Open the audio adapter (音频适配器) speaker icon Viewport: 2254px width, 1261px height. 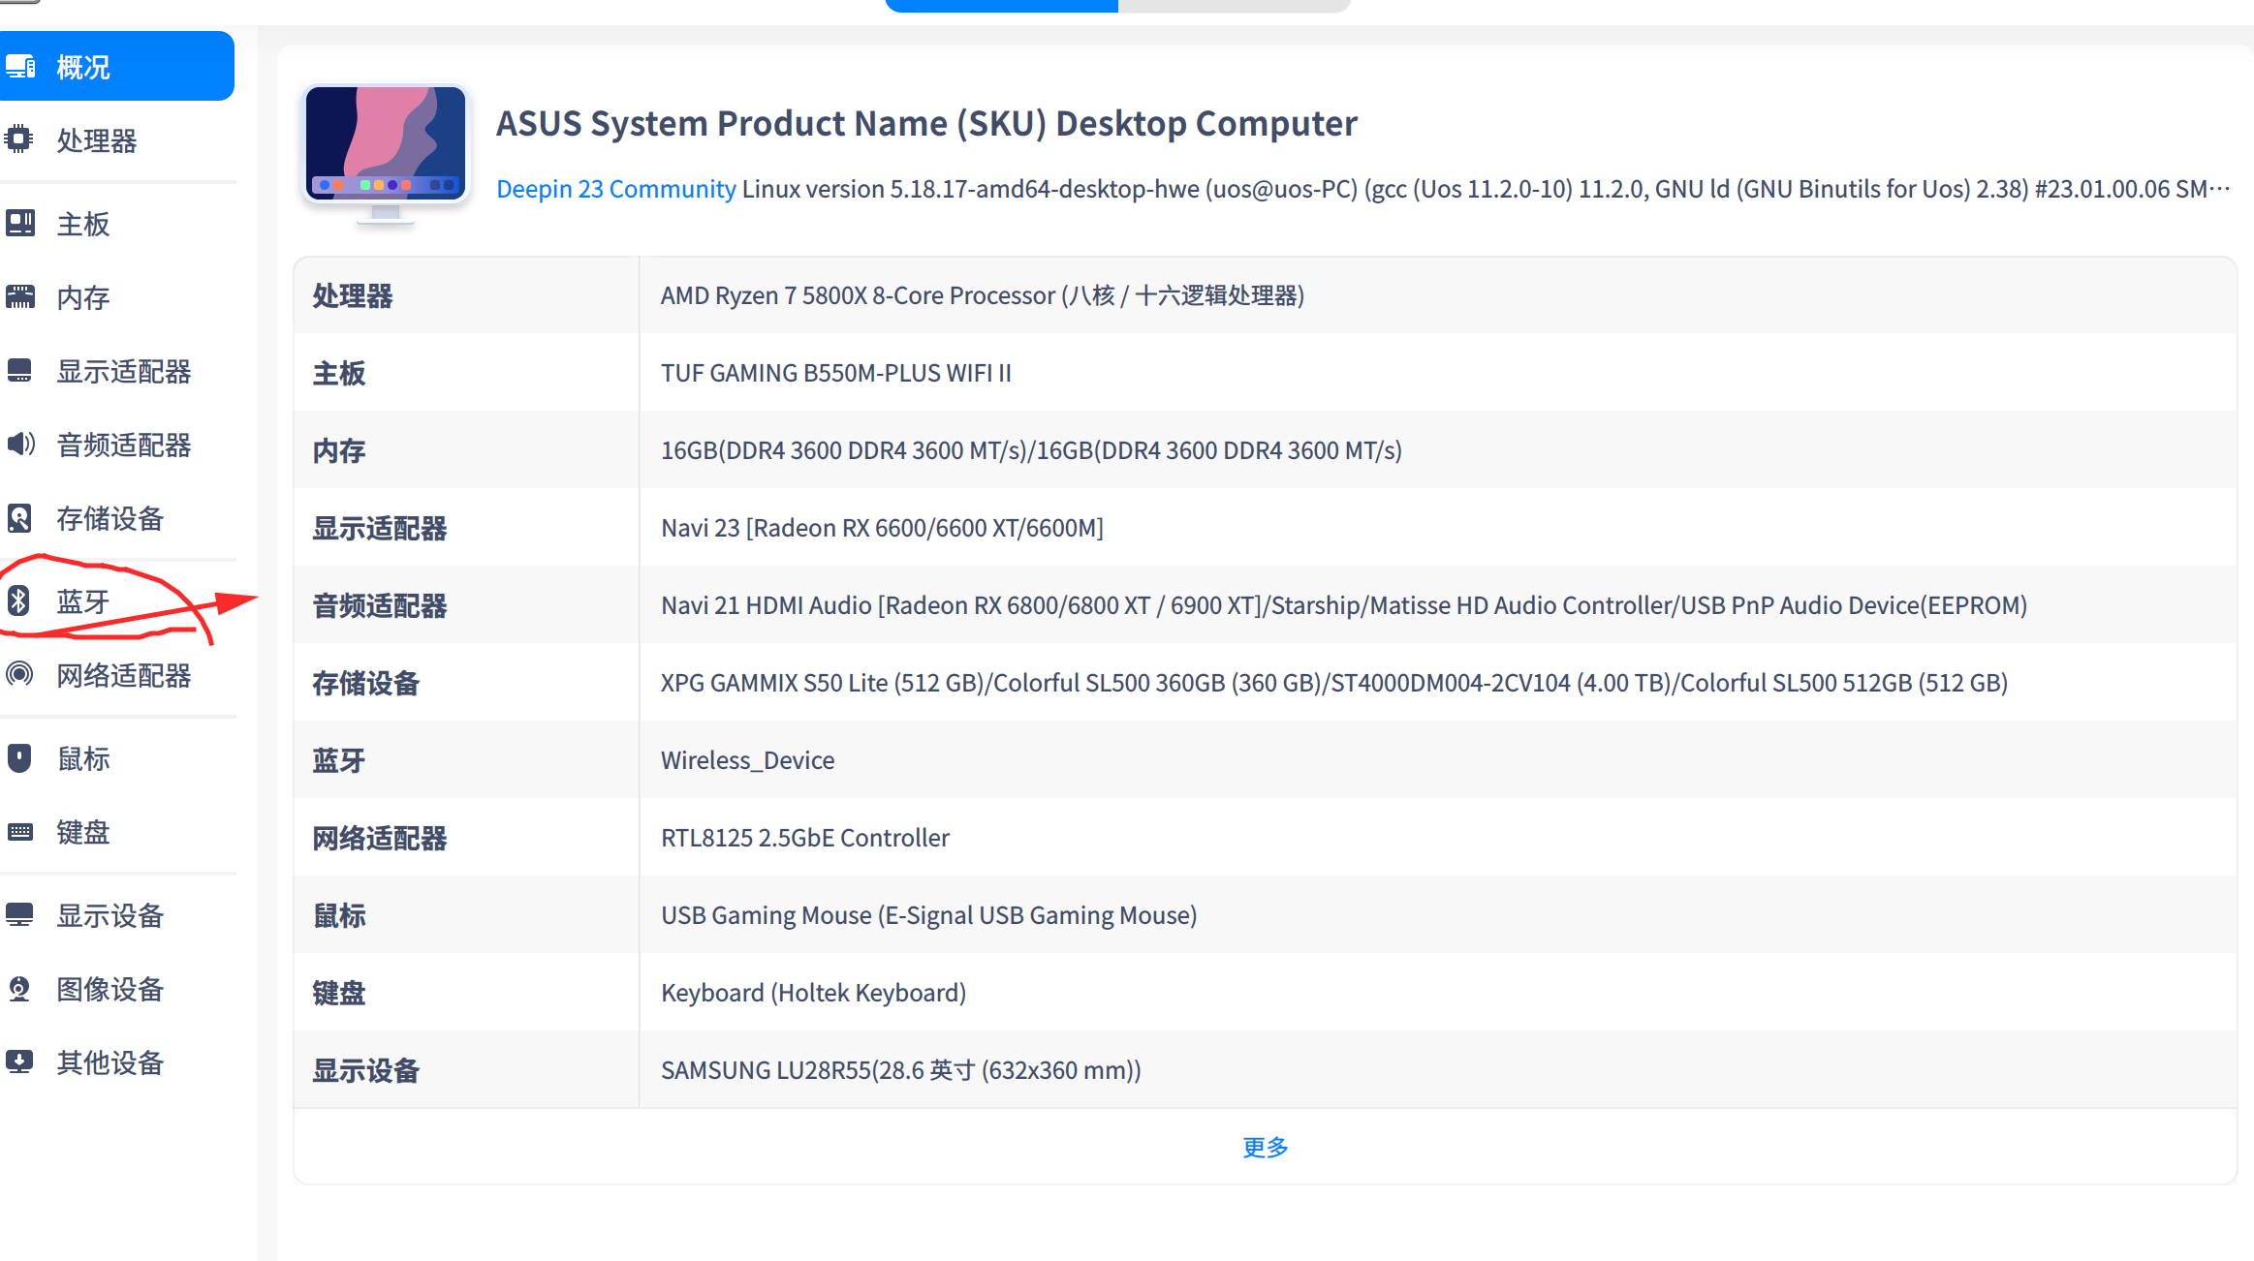point(19,445)
